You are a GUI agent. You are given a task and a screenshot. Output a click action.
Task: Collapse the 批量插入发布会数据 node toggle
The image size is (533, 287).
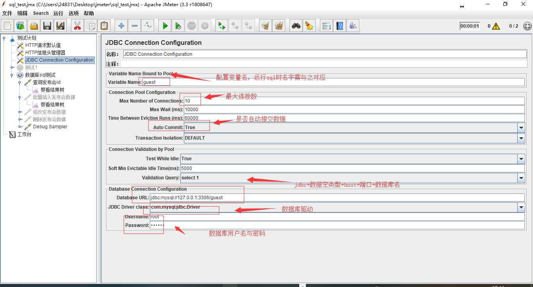click(x=20, y=97)
